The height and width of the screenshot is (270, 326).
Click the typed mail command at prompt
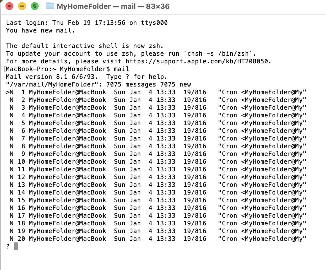[121, 69]
